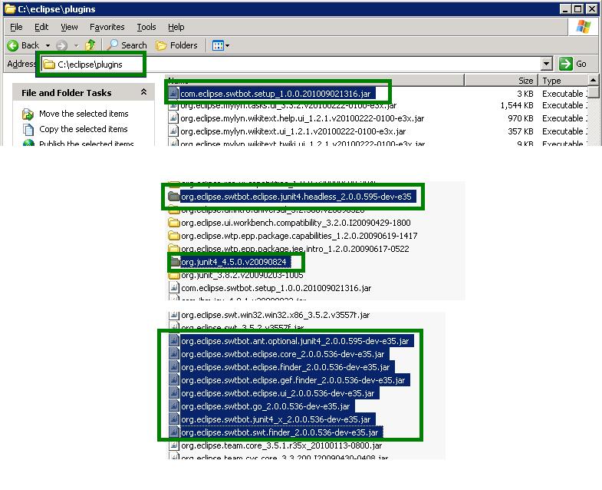Viewport: 602px width, 490px height.
Task: Open the Favorites menu
Action: [107, 27]
